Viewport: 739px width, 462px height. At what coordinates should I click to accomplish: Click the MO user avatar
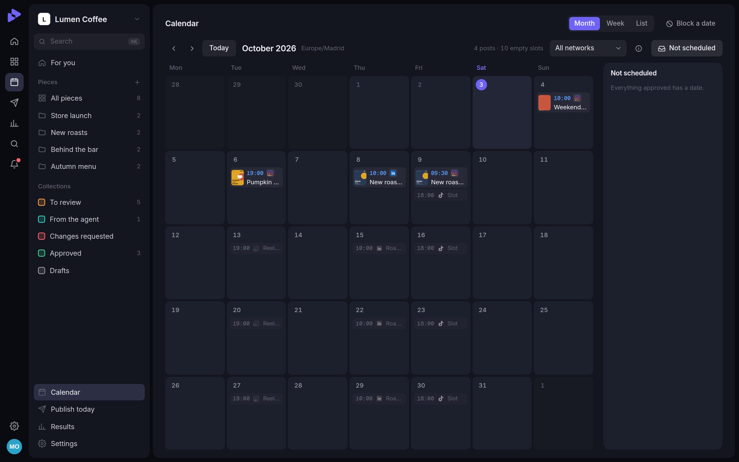14,447
